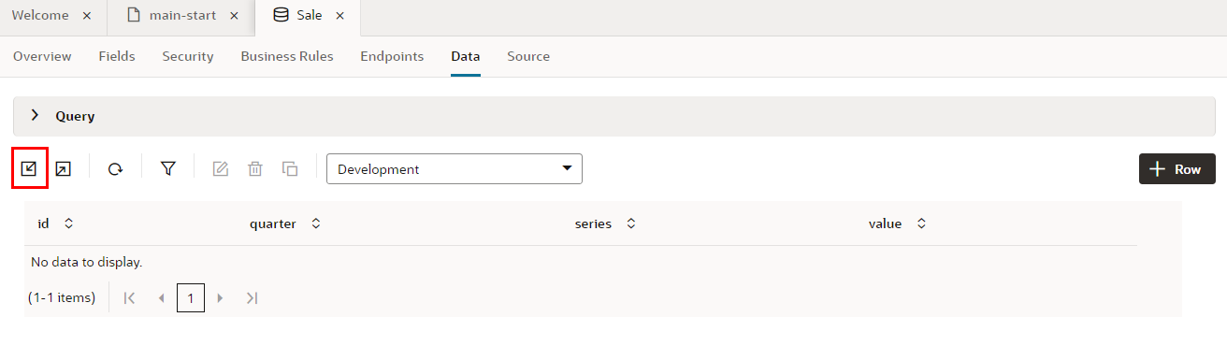Click the duplicate row icon
Screen dimensions: 1227x346
point(290,169)
